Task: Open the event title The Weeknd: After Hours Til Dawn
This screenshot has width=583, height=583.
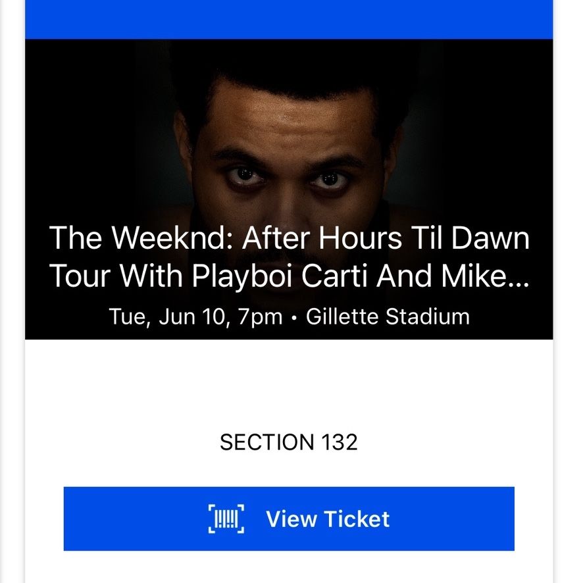Action: [289, 238]
